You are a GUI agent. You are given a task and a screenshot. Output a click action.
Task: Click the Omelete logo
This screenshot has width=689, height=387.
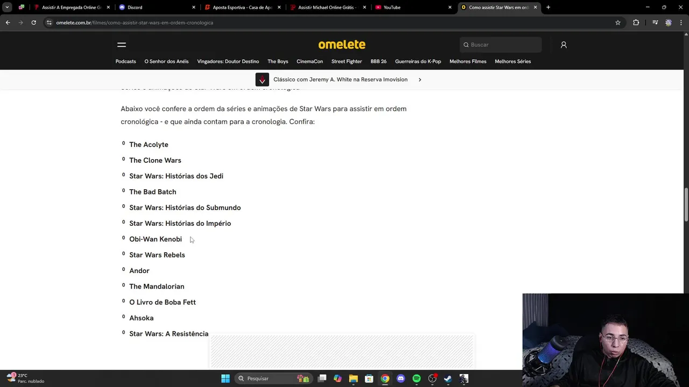coord(342,45)
